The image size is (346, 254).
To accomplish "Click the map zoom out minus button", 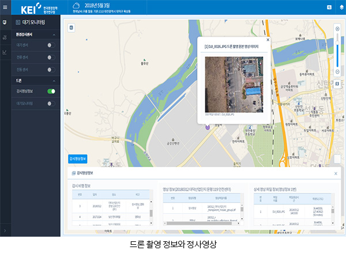I will click(337, 71).
